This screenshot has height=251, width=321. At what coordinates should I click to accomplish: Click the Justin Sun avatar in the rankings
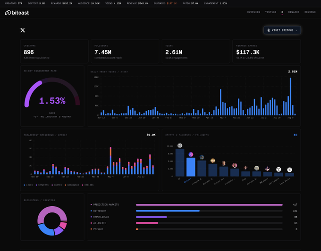[224, 163]
